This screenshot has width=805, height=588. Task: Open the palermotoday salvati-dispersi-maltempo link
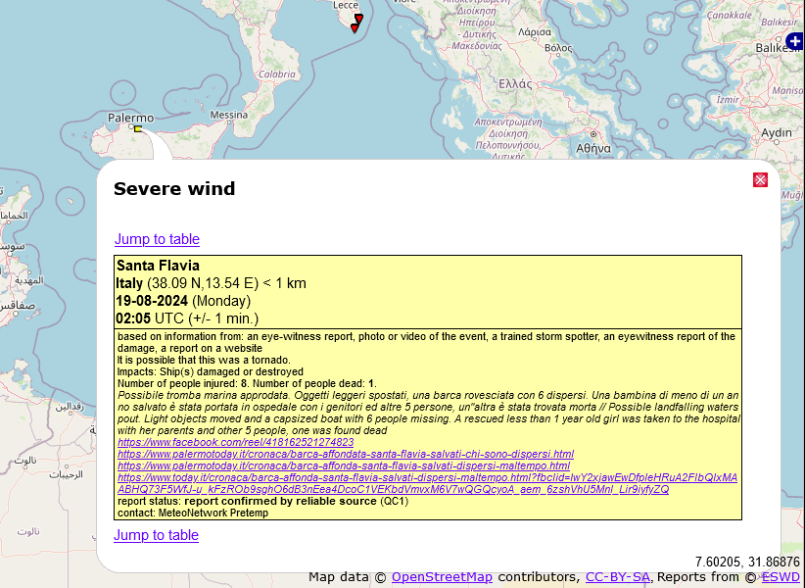344,465
